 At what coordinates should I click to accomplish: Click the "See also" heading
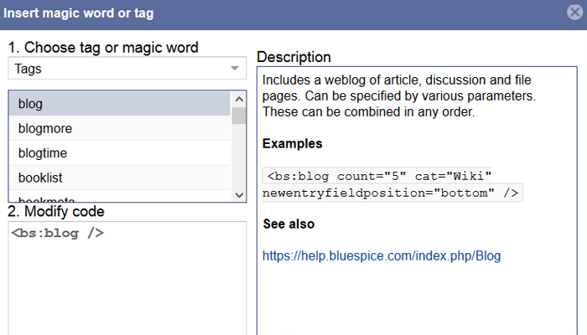tap(288, 224)
